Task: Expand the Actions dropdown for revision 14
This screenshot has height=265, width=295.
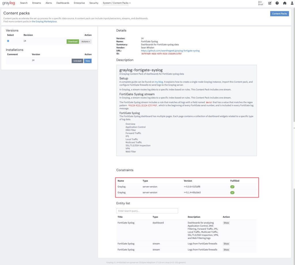Action: 86,41
